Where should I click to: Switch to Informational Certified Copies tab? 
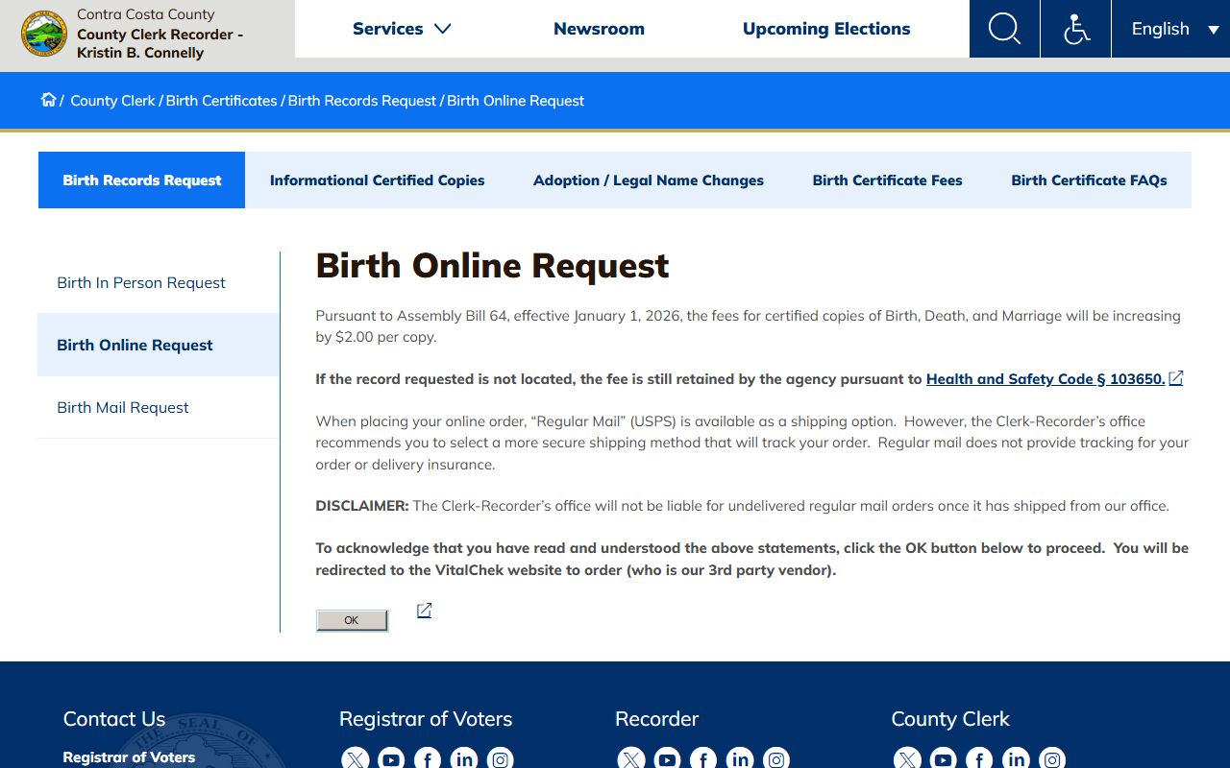coord(377,180)
